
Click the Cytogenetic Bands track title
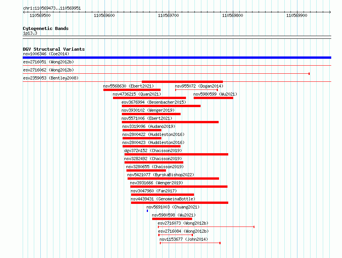(46, 28)
